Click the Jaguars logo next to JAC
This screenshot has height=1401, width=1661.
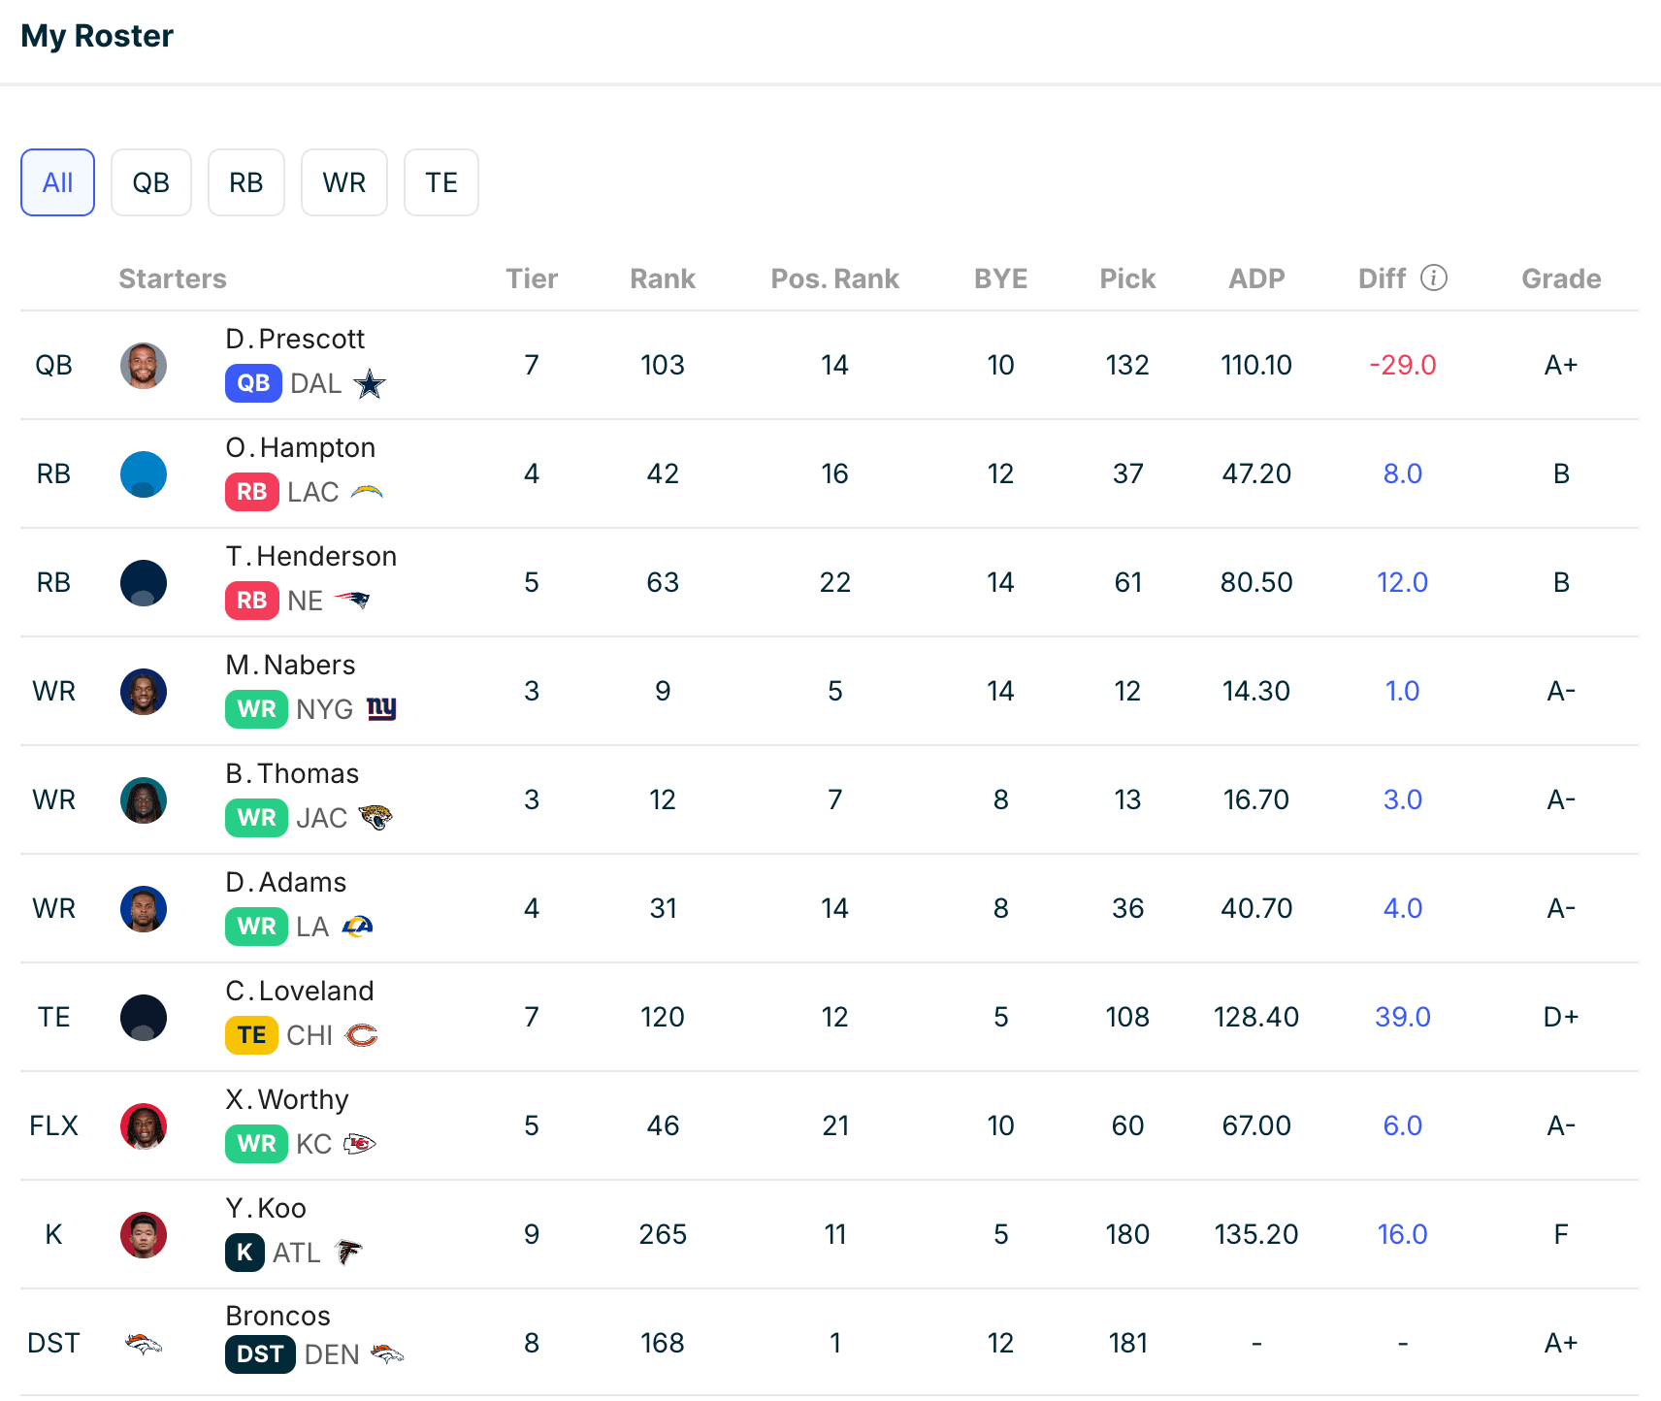point(375,817)
